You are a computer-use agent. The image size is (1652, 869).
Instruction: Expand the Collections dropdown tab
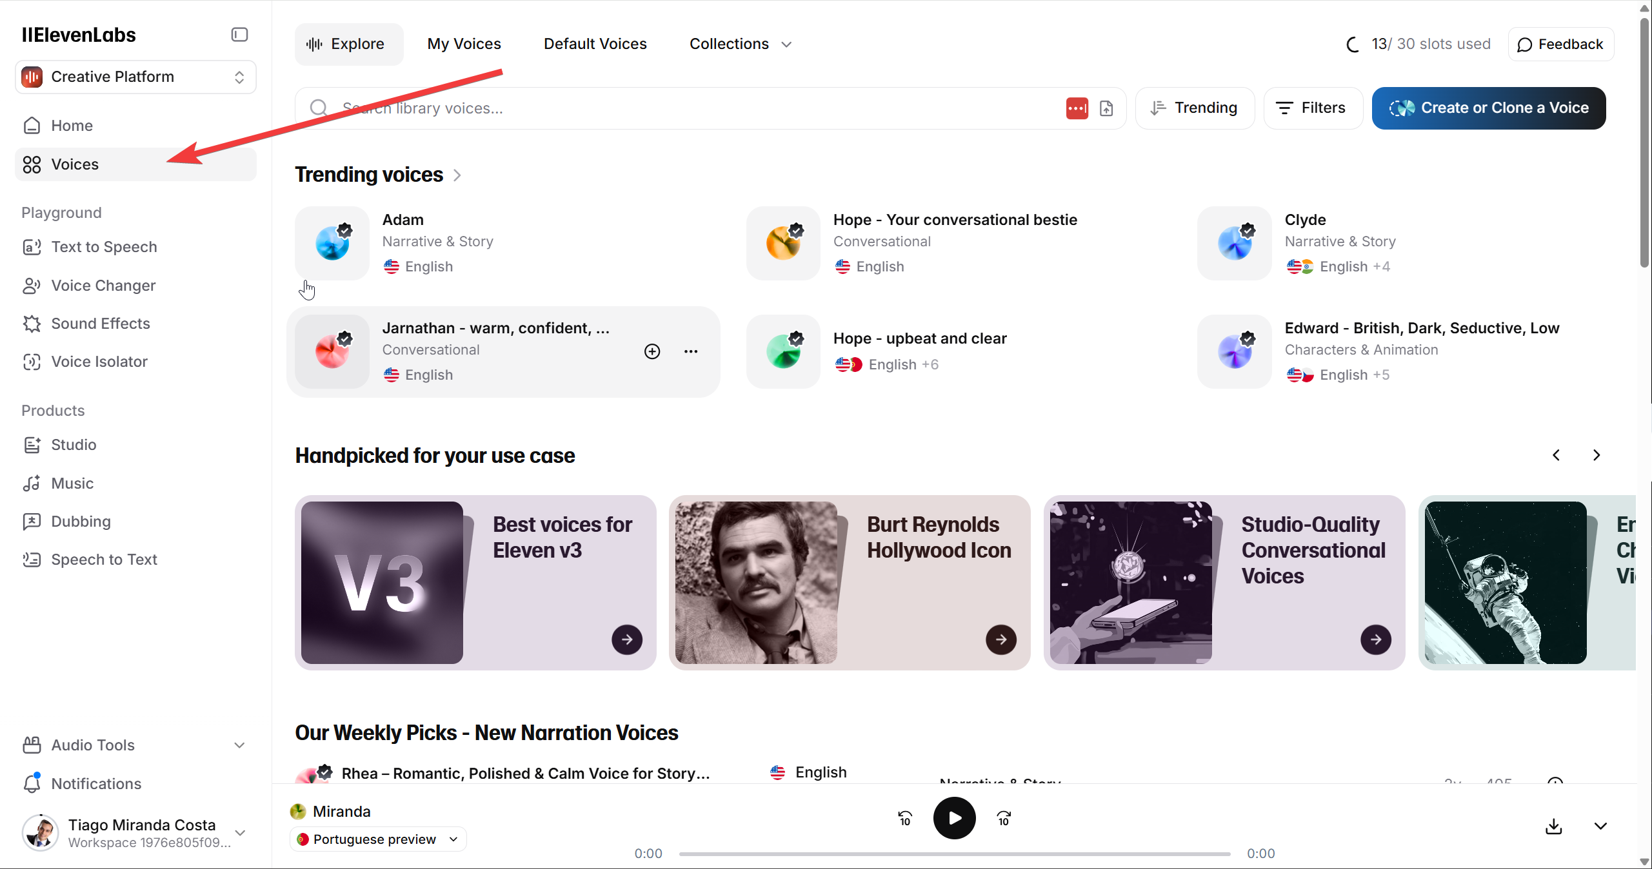click(740, 44)
